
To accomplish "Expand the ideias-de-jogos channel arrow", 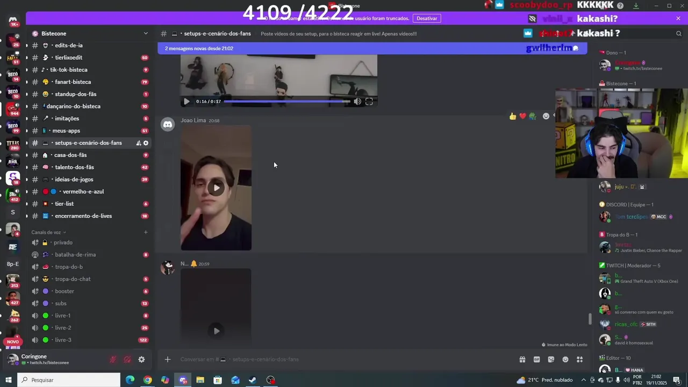I will point(26,180).
